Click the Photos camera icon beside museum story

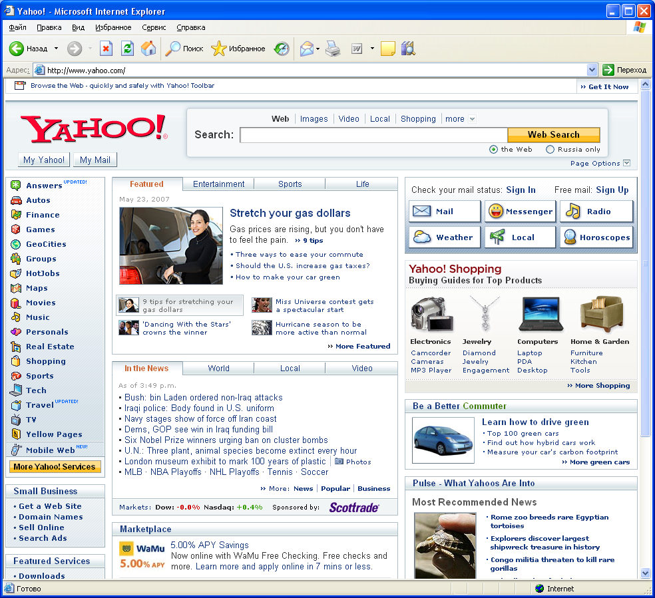pos(339,462)
